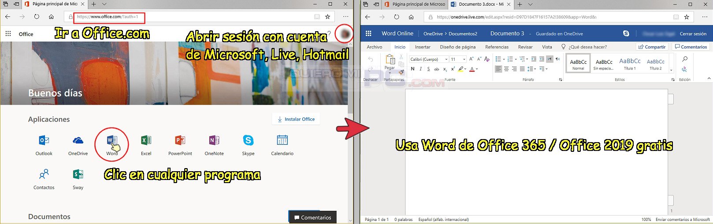
Task: Click Home button in Office.com browser window
Action: coord(51,17)
